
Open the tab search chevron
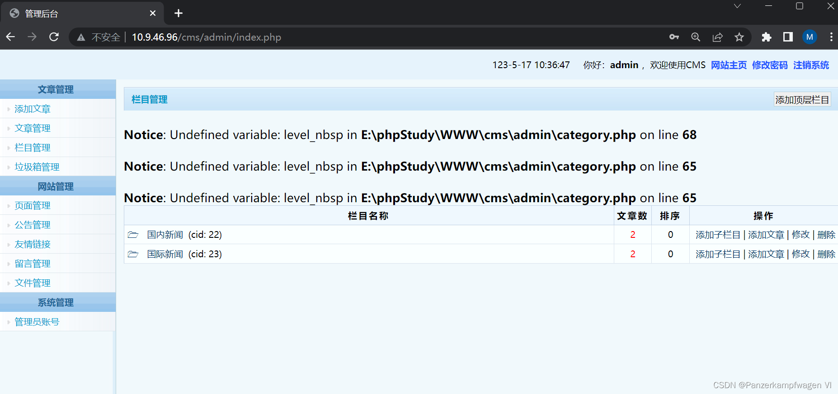pos(737,6)
